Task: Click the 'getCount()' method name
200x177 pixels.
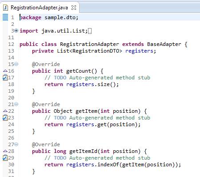Action: pyautogui.click(x=81, y=71)
